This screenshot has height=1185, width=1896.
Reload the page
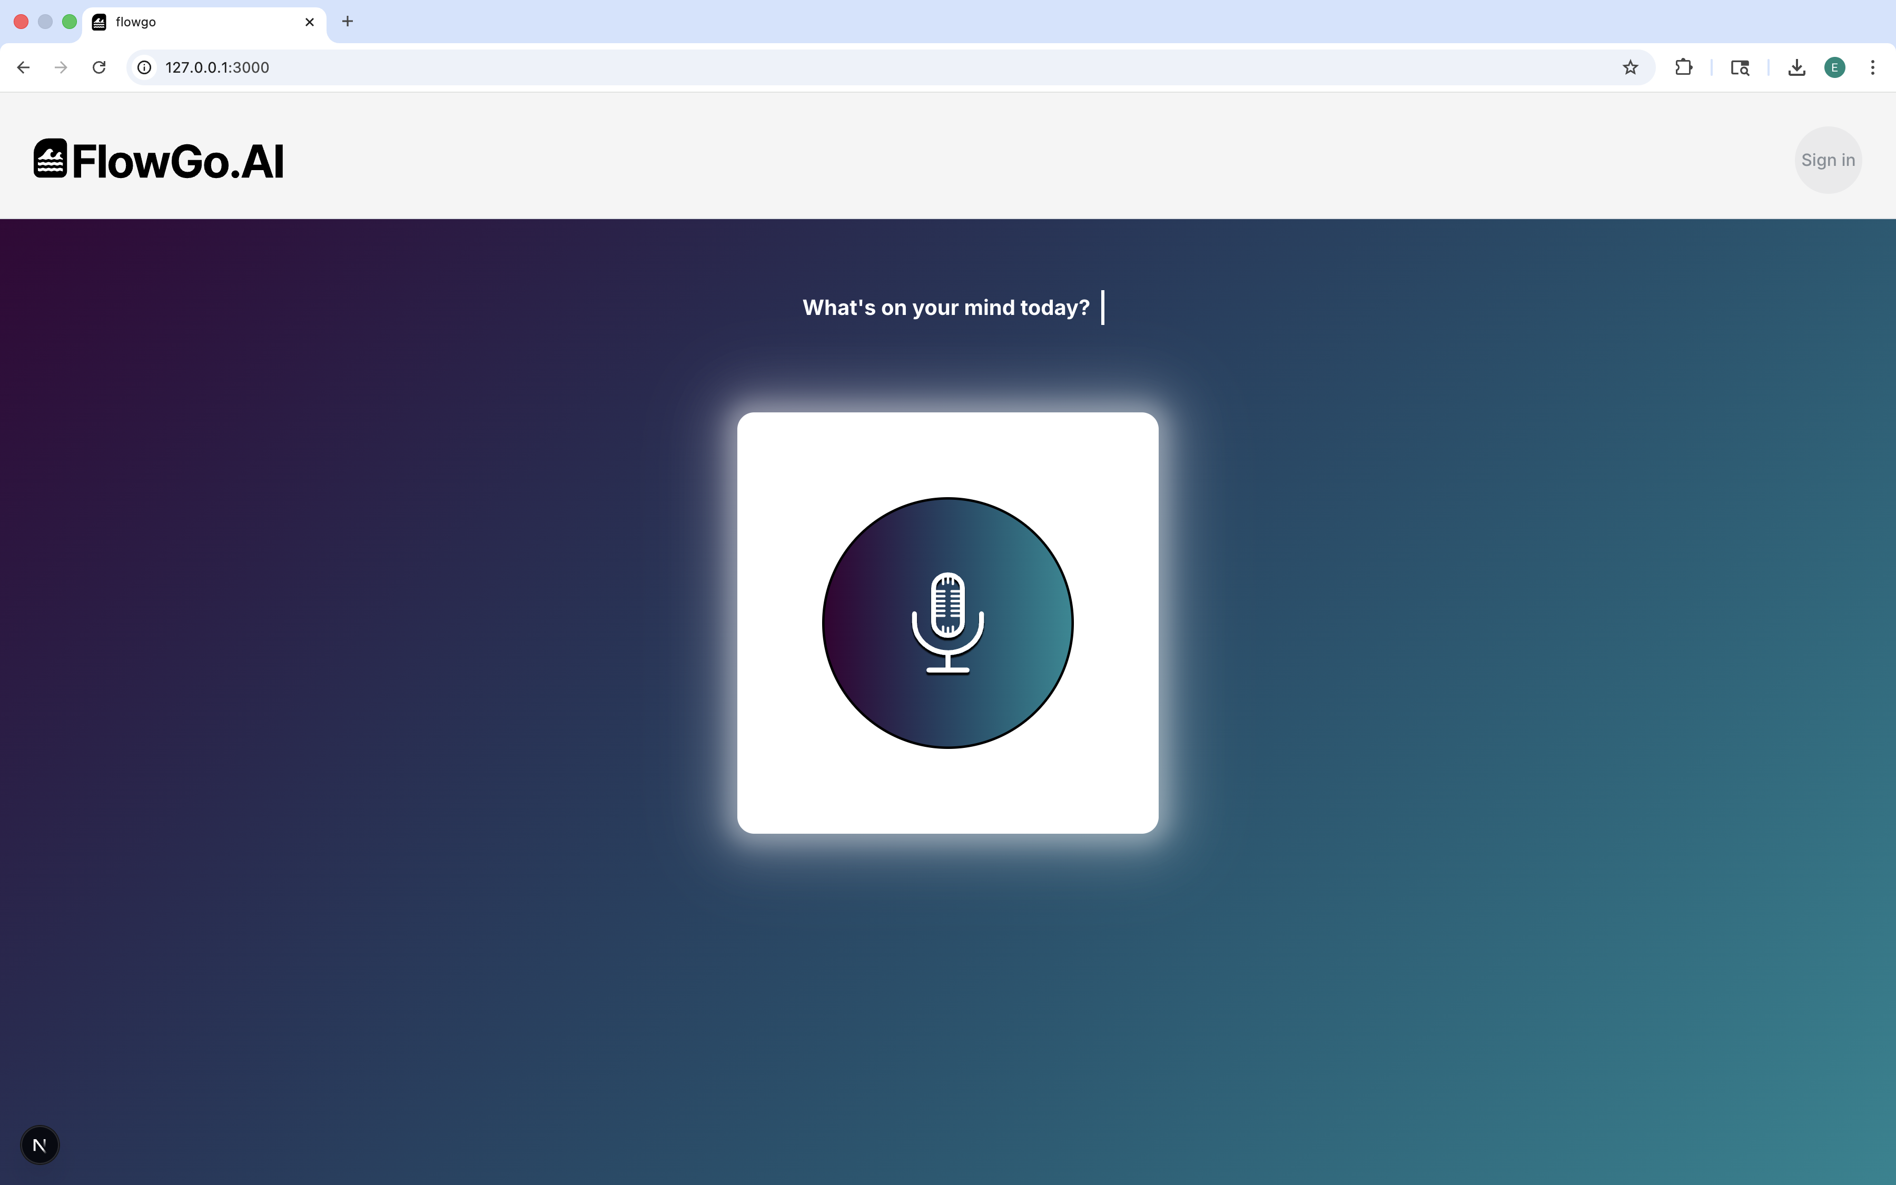[x=98, y=67]
